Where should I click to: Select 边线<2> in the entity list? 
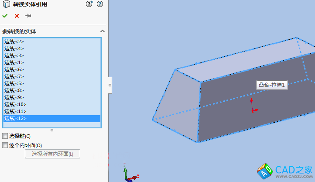pyautogui.click(x=14, y=41)
